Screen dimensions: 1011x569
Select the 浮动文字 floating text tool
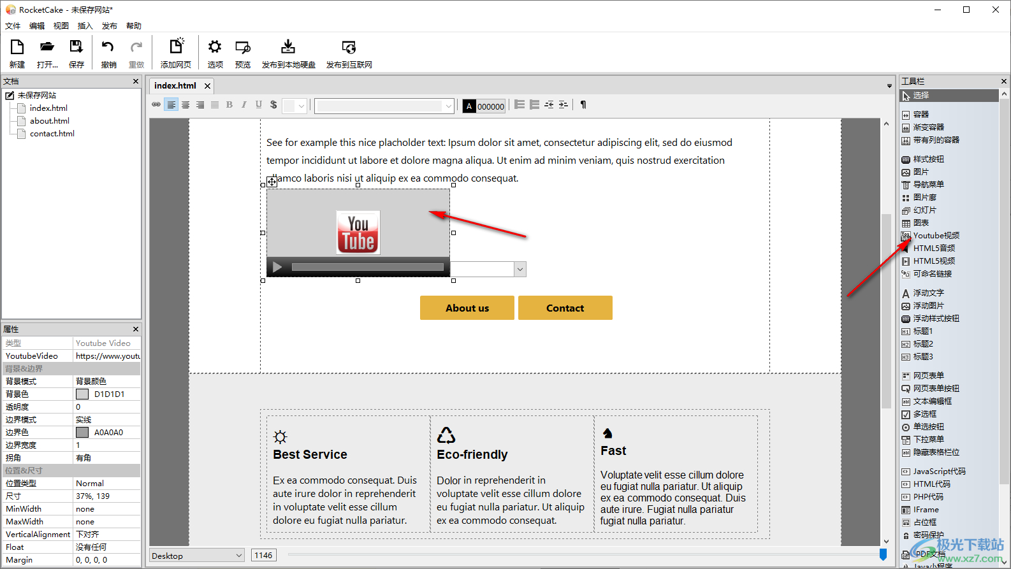[928, 293]
